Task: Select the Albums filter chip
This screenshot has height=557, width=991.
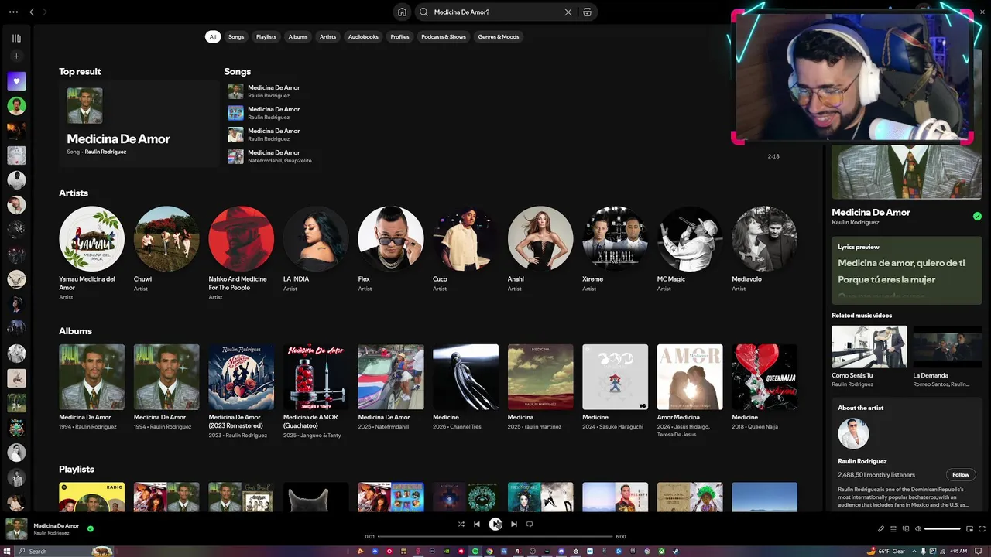Action: point(298,36)
